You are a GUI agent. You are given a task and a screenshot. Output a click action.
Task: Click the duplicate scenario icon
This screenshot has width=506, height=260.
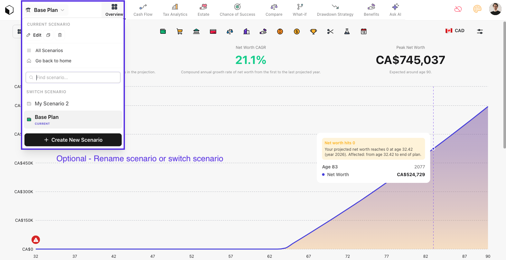point(48,35)
